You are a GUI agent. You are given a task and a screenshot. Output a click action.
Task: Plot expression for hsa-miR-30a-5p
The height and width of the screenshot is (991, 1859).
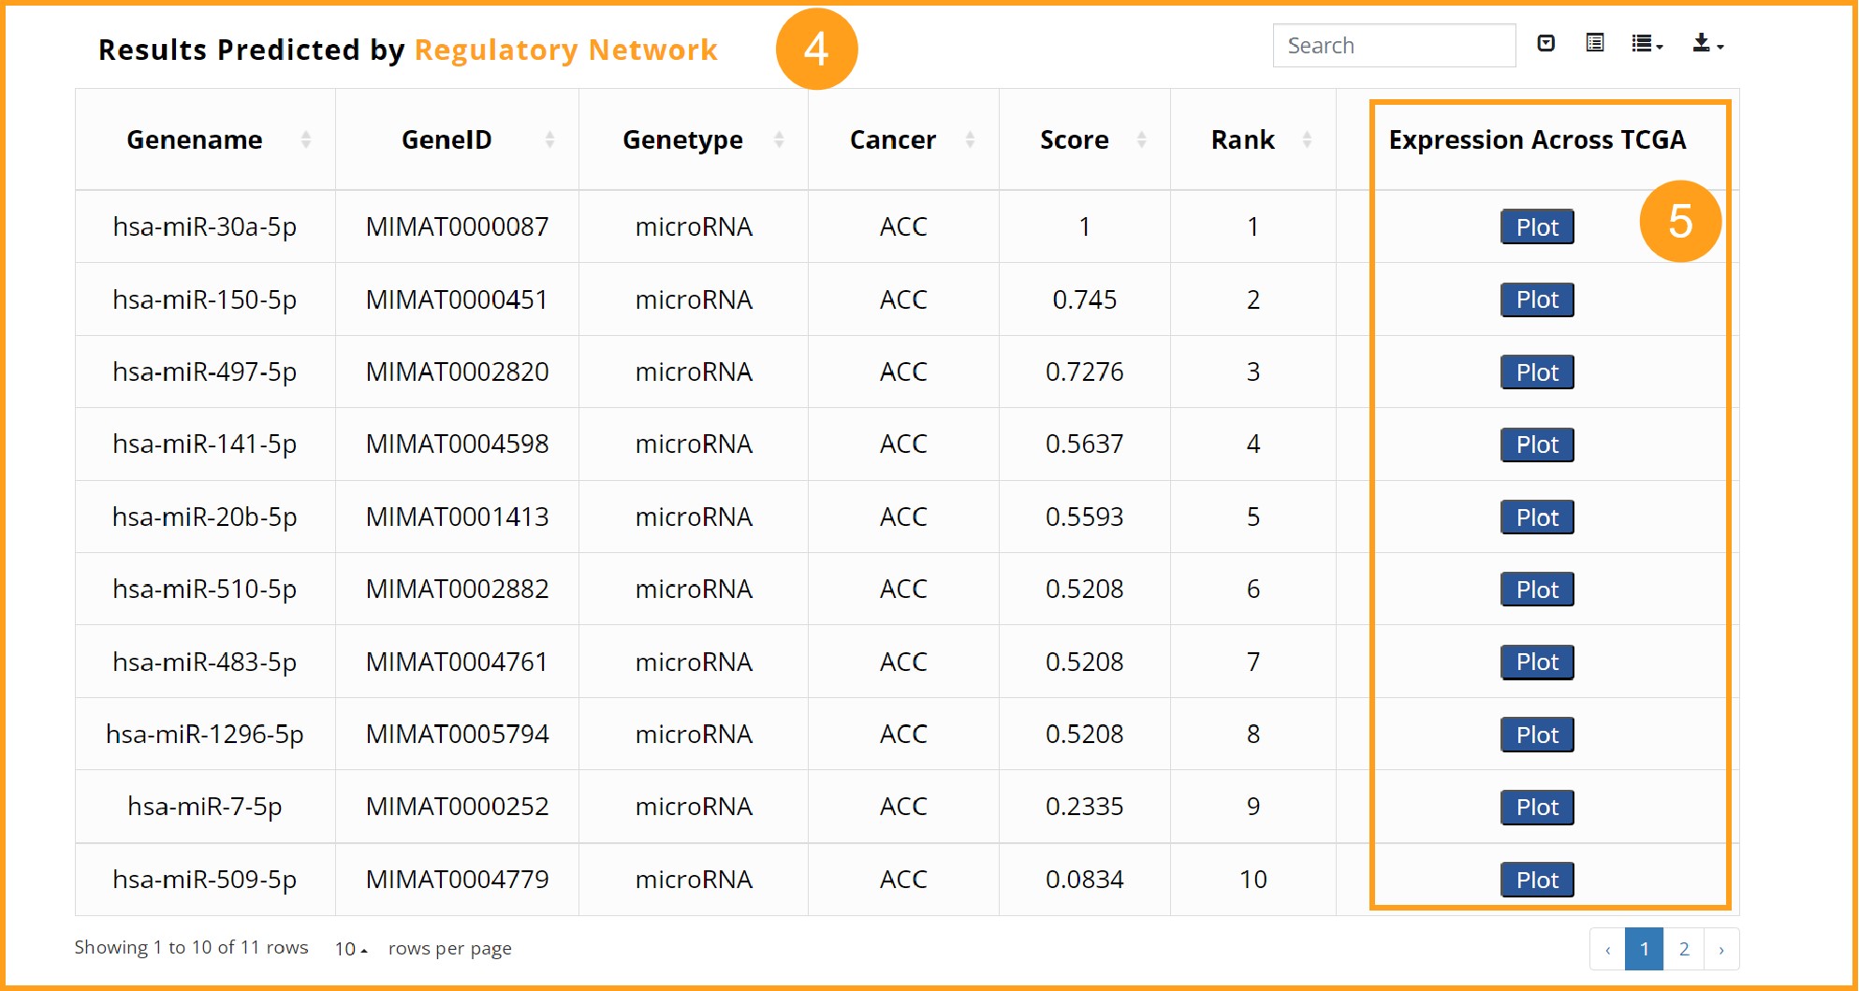[x=1537, y=226]
